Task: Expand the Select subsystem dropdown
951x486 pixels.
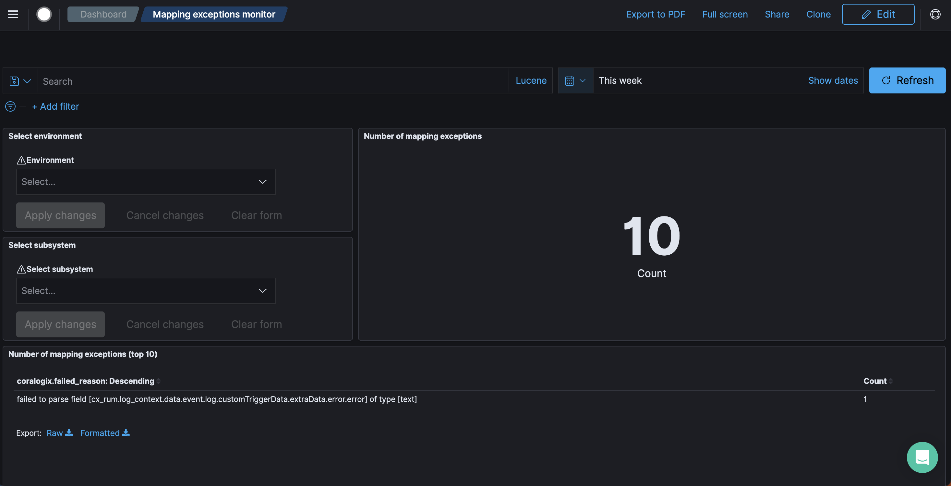Action: point(146,291)
